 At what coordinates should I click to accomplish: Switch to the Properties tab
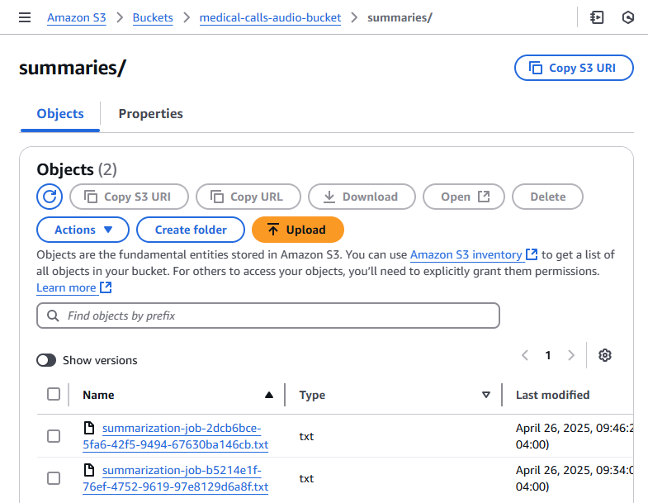pyautogui.click(x=150, y=114)
